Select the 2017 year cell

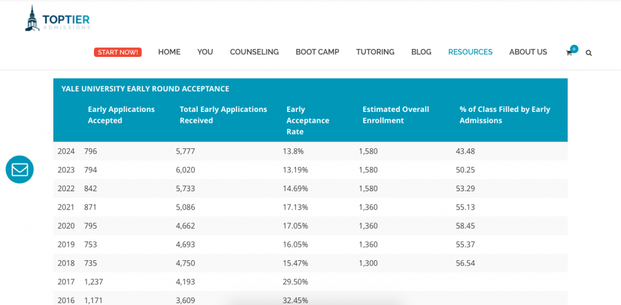[x=66, y=282]
